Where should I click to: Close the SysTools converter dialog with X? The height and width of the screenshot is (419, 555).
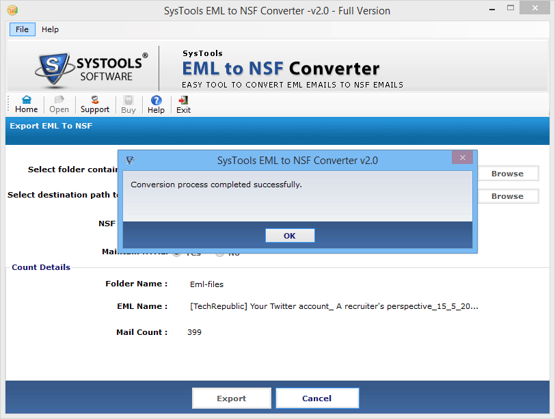coord(462,157)
